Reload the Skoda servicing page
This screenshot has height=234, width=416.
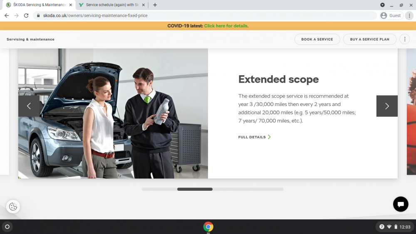[x=26, y=16]
